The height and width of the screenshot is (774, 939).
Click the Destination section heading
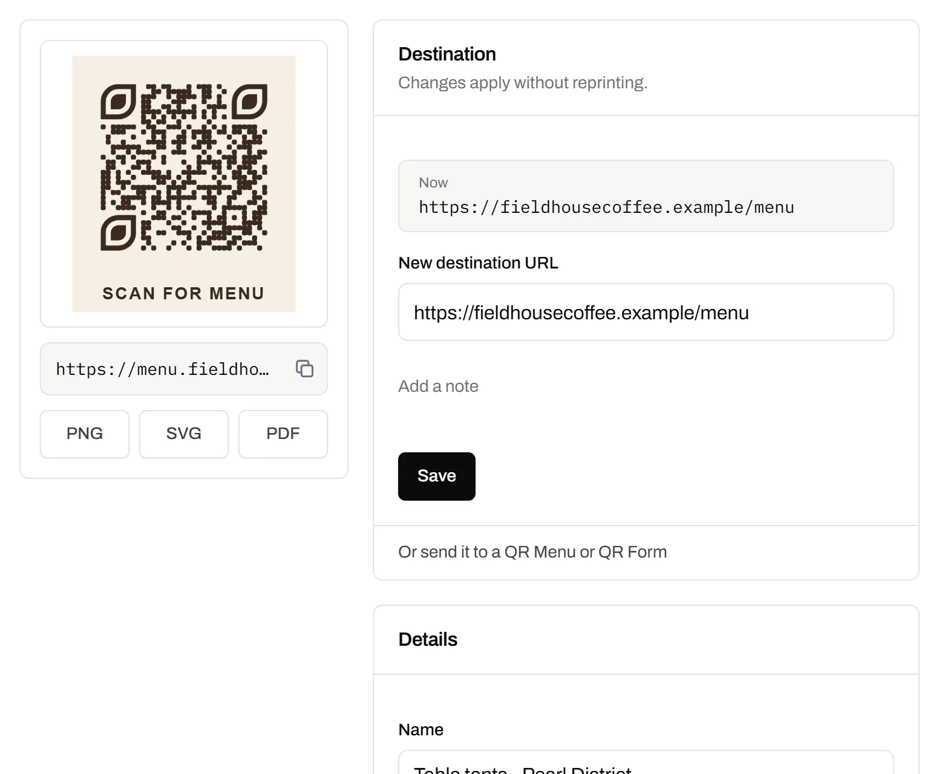447,54
